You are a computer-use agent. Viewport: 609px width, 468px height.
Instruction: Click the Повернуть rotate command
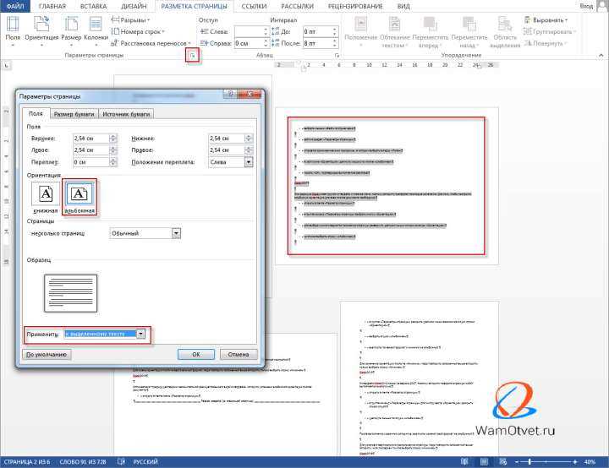546,43
